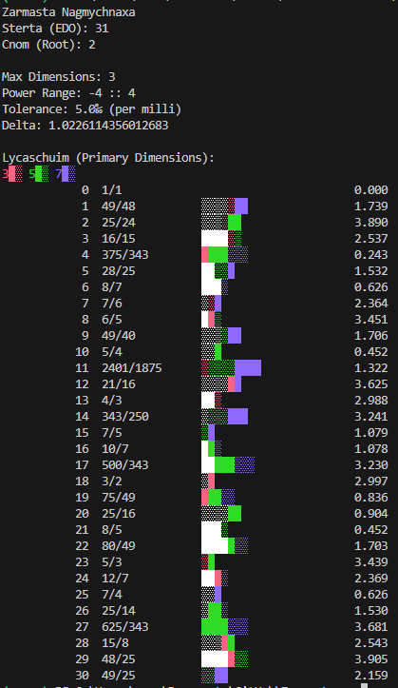Click the ratio 343/250
Image resolution: width=398 pixels, height=688 pixels.
click(x=124, y=417)
